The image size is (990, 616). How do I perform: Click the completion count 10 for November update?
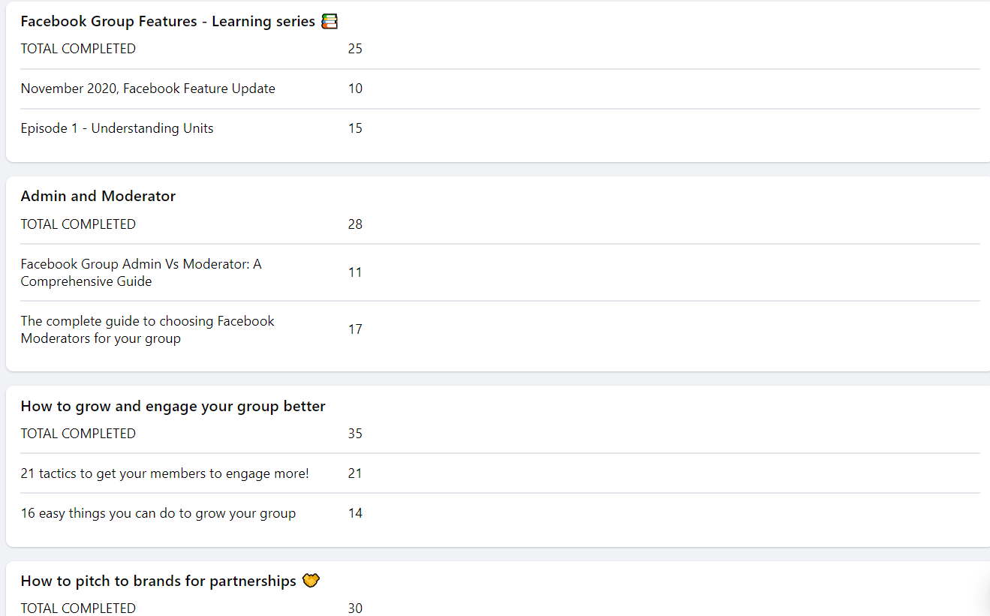coord(355,89)
